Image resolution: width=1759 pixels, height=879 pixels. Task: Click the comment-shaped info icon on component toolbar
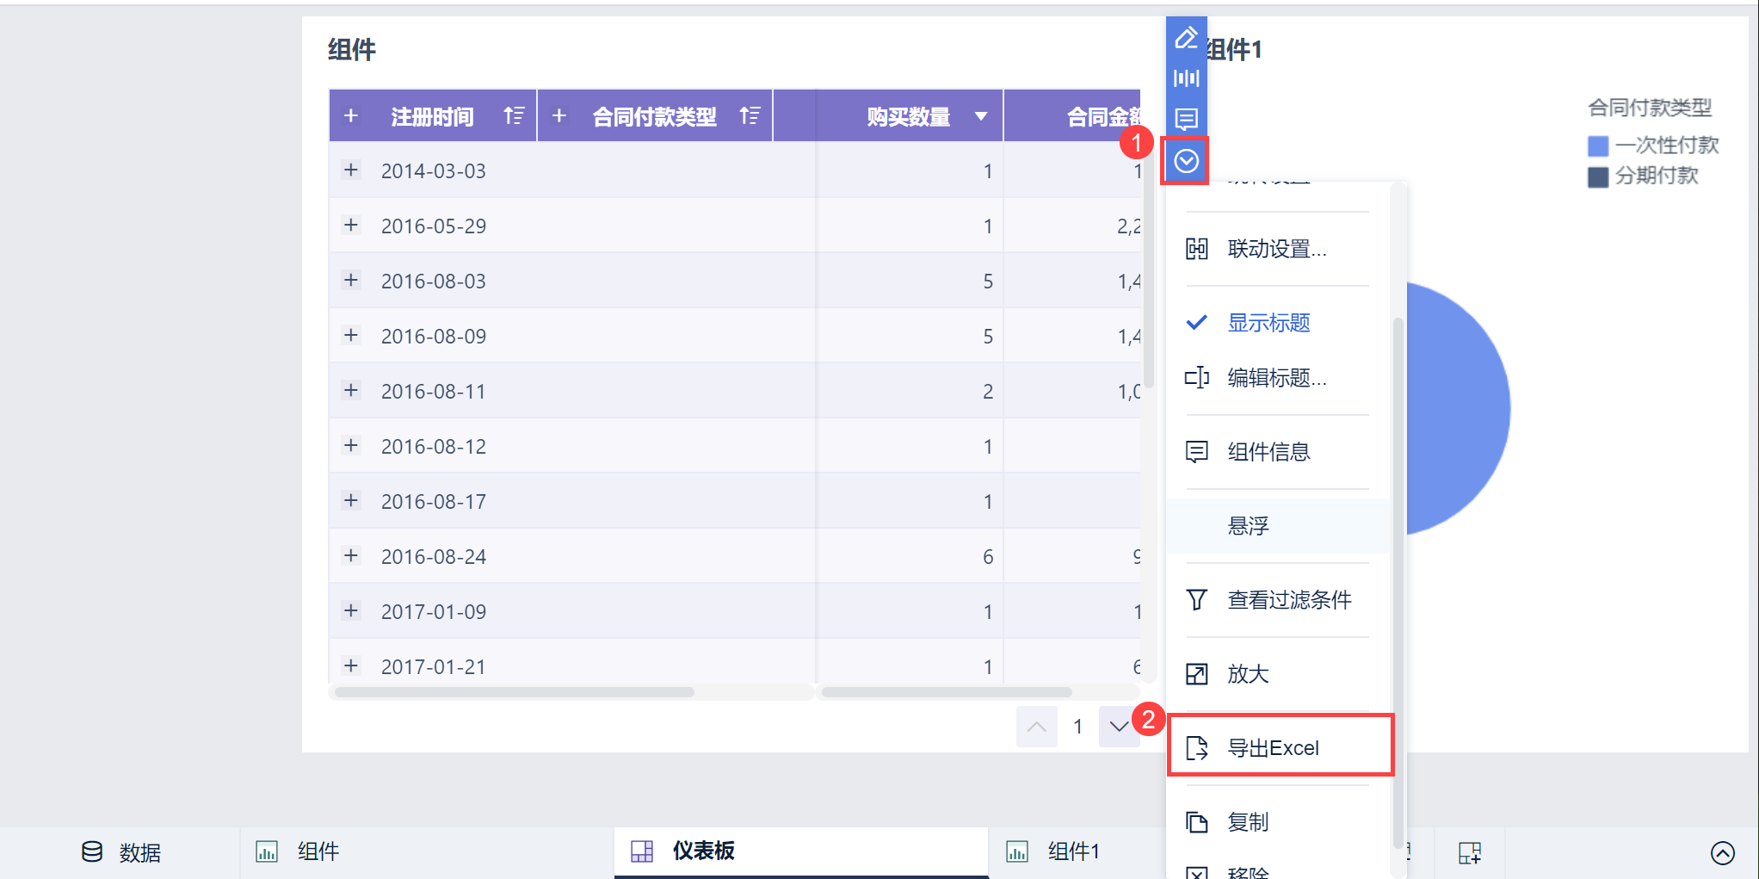pyautogui.click(x=1186, y=119)
